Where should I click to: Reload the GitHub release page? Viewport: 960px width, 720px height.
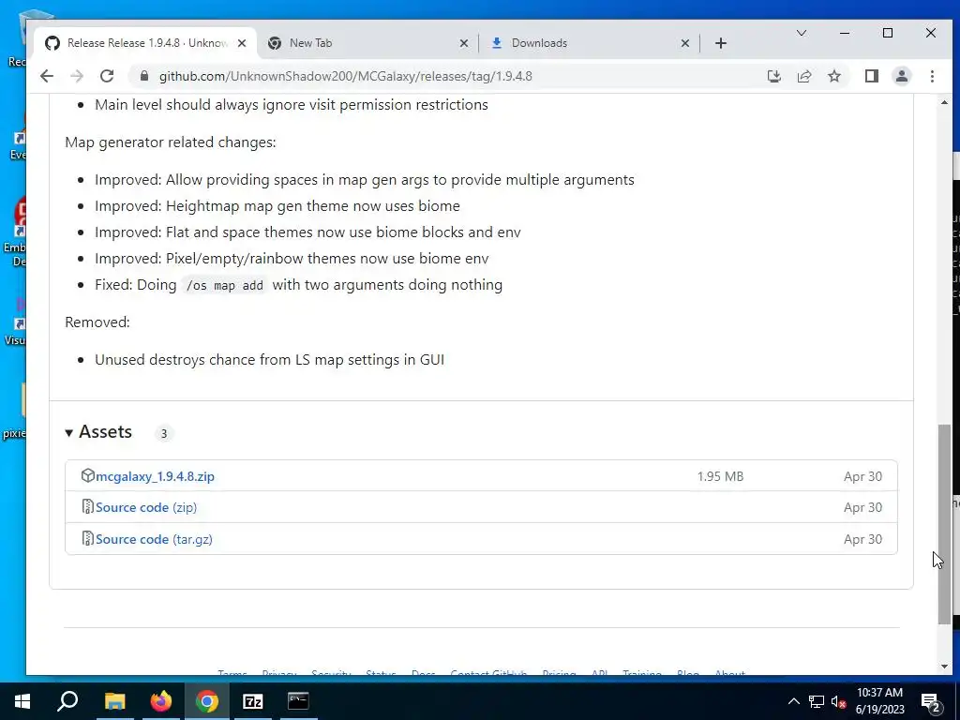pyautogui.click(x=107, y=76)
